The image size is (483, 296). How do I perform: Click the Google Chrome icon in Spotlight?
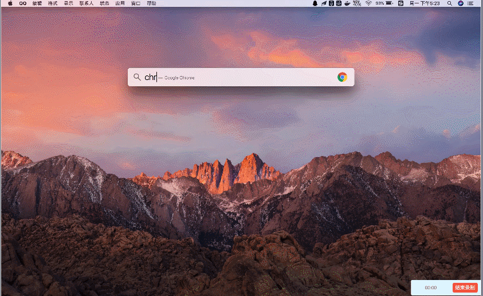pos(342,77)
